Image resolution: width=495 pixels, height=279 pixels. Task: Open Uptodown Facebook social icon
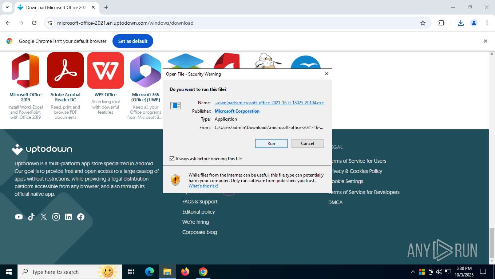click(81, 217)
